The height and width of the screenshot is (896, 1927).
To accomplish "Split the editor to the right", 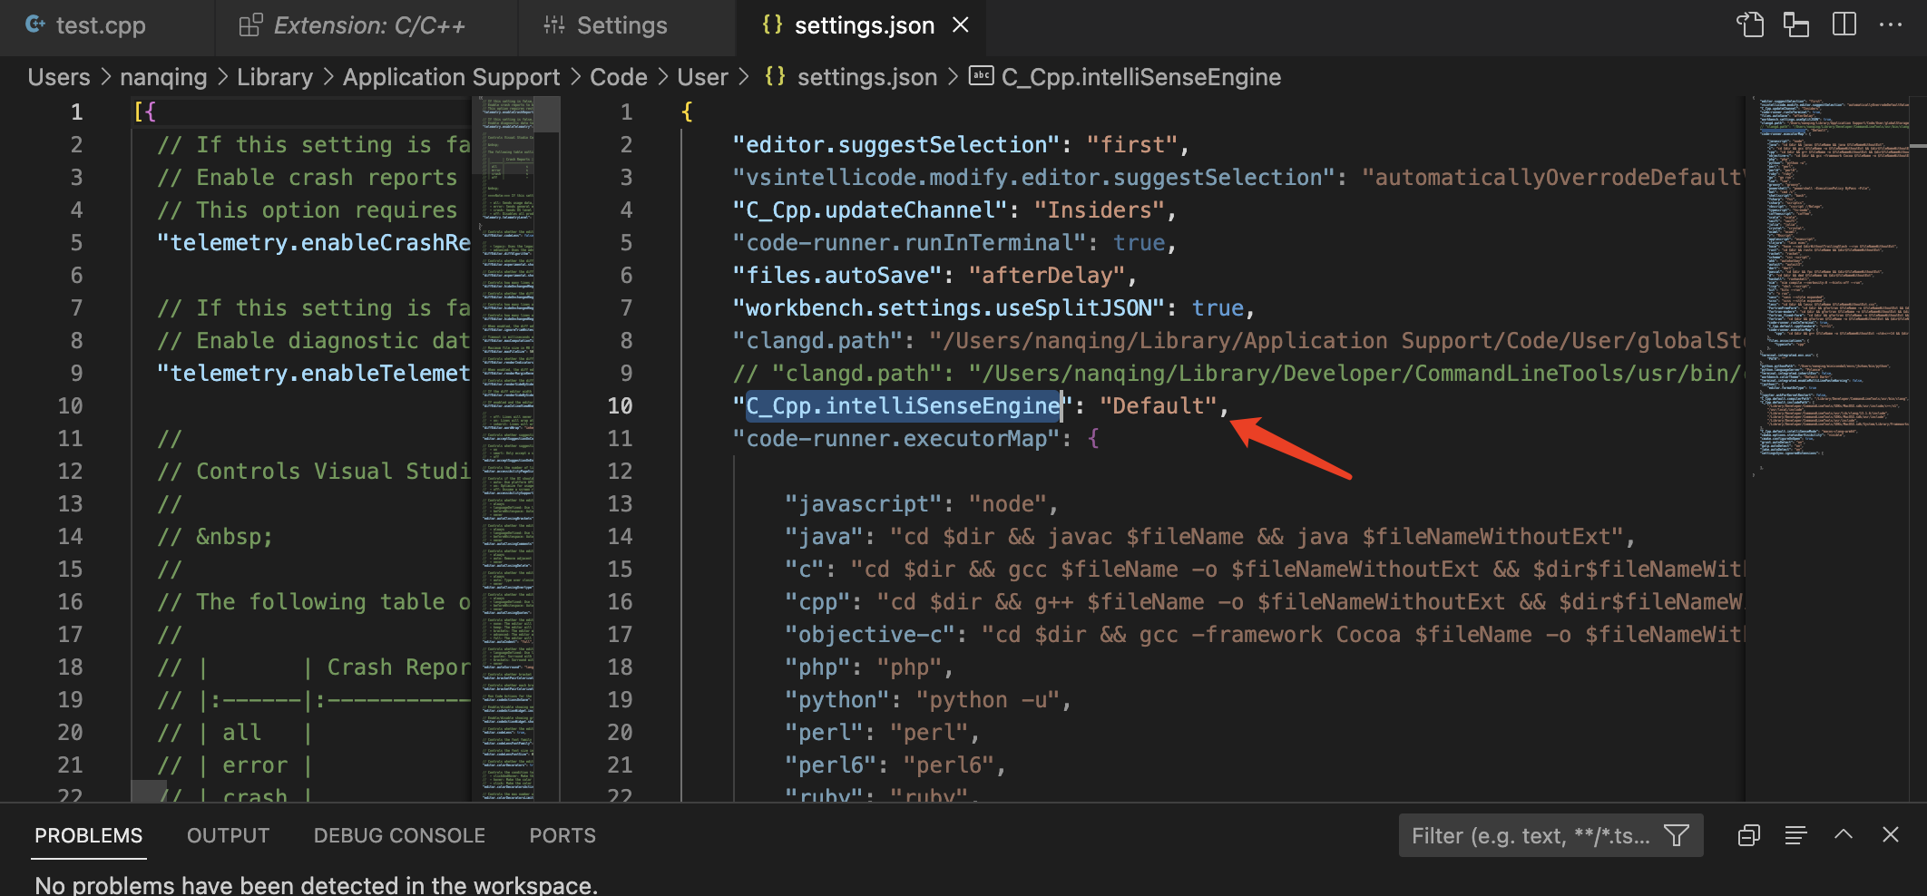I will click(1844, 24).
